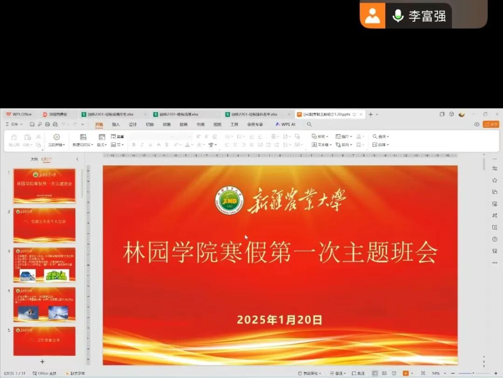Screen dimensions: 503x378
Task: Toggle underline formatting
Action: (150, 145)
